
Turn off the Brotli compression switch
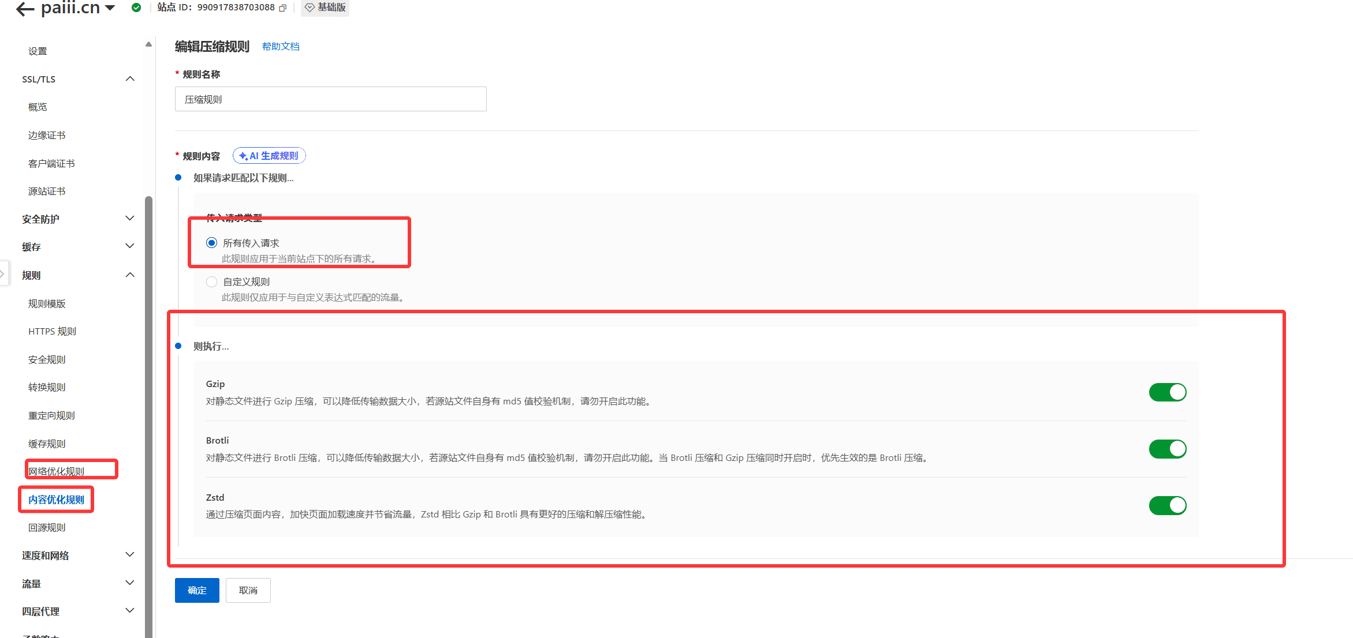1167,449
